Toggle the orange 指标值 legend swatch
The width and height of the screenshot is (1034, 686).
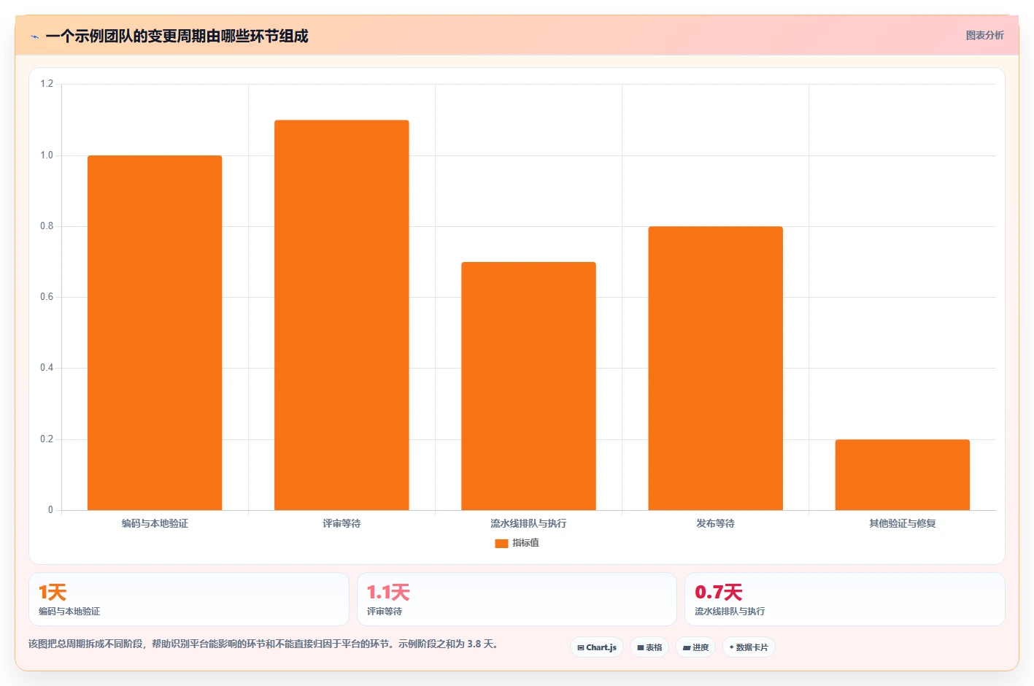pos(501,543)
